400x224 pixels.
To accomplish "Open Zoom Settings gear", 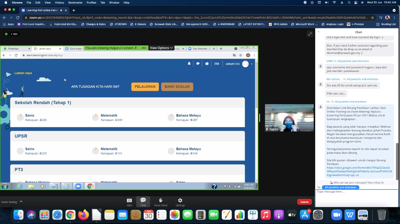I will [180, 202].
